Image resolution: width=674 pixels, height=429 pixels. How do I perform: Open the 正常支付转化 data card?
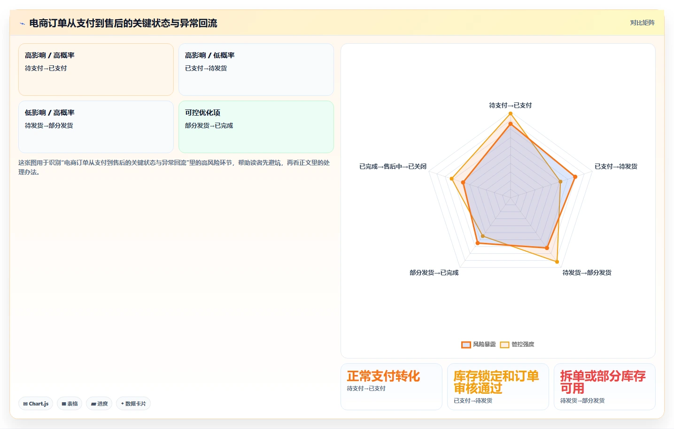coord(391,386)
